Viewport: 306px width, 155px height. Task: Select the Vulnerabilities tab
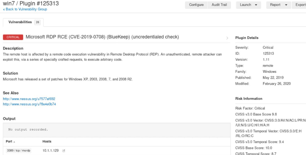(20, 22)
